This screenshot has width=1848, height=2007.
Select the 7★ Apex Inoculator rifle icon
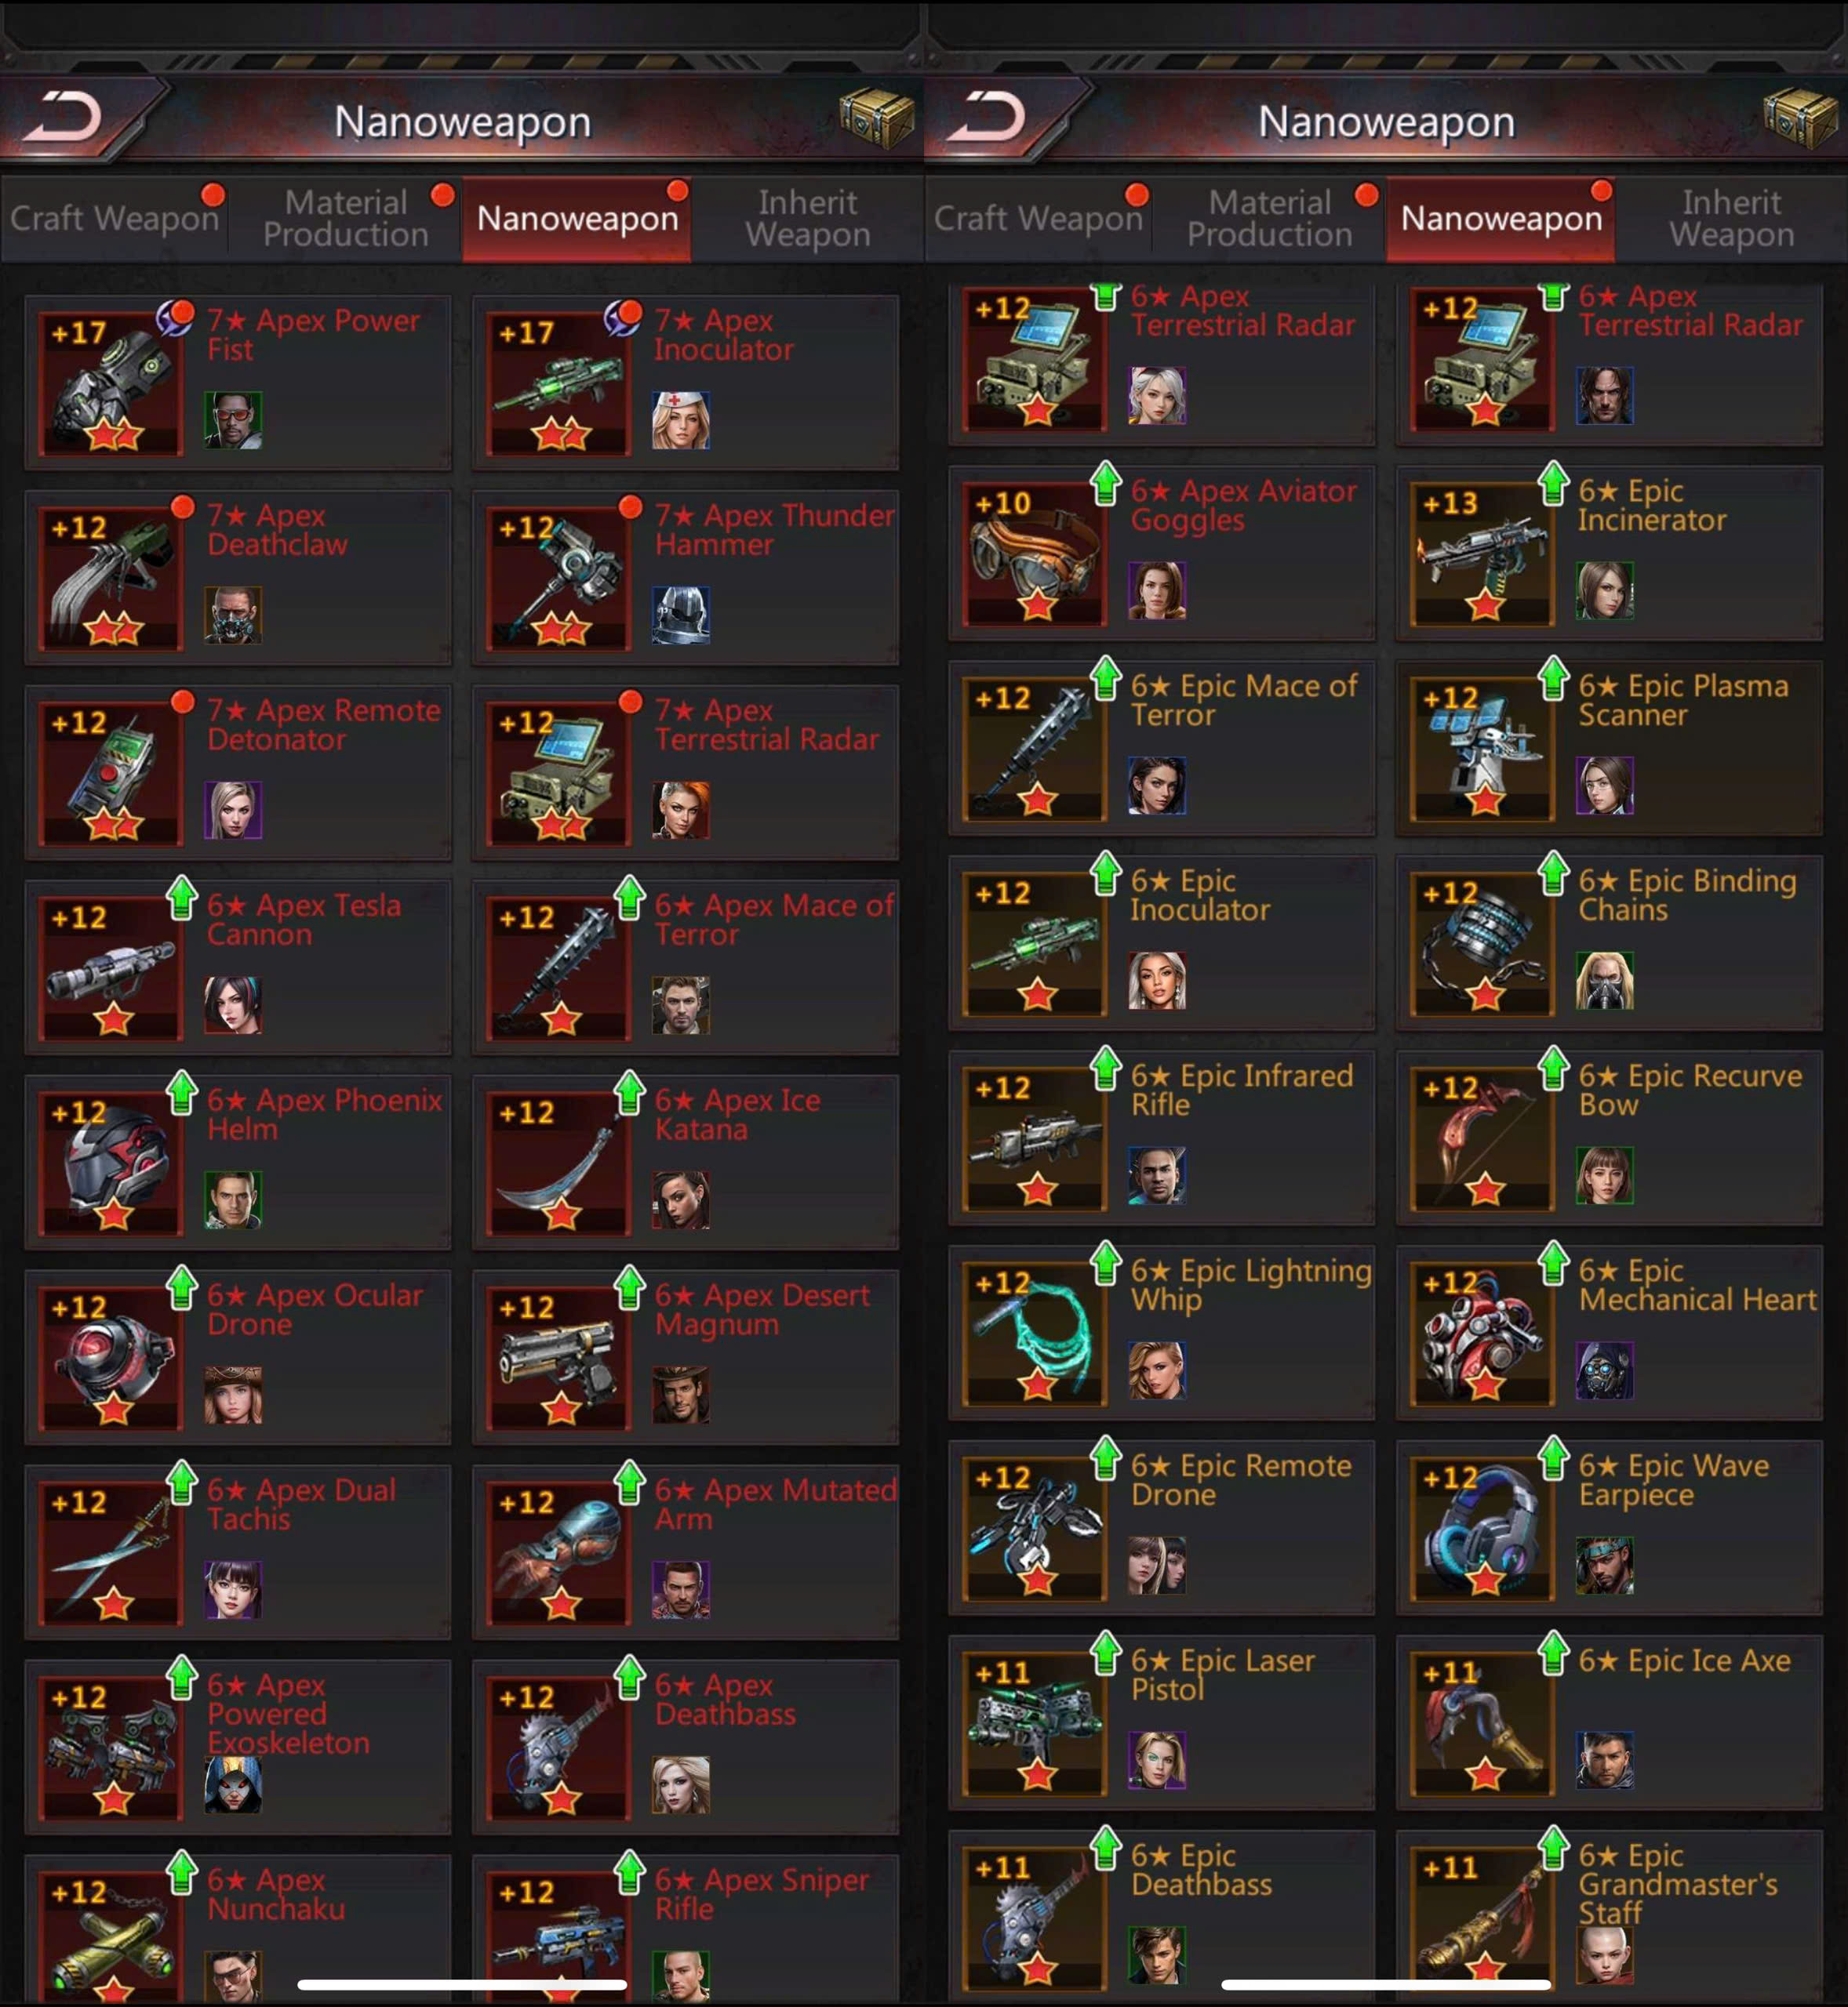click(x=559, y=384)
